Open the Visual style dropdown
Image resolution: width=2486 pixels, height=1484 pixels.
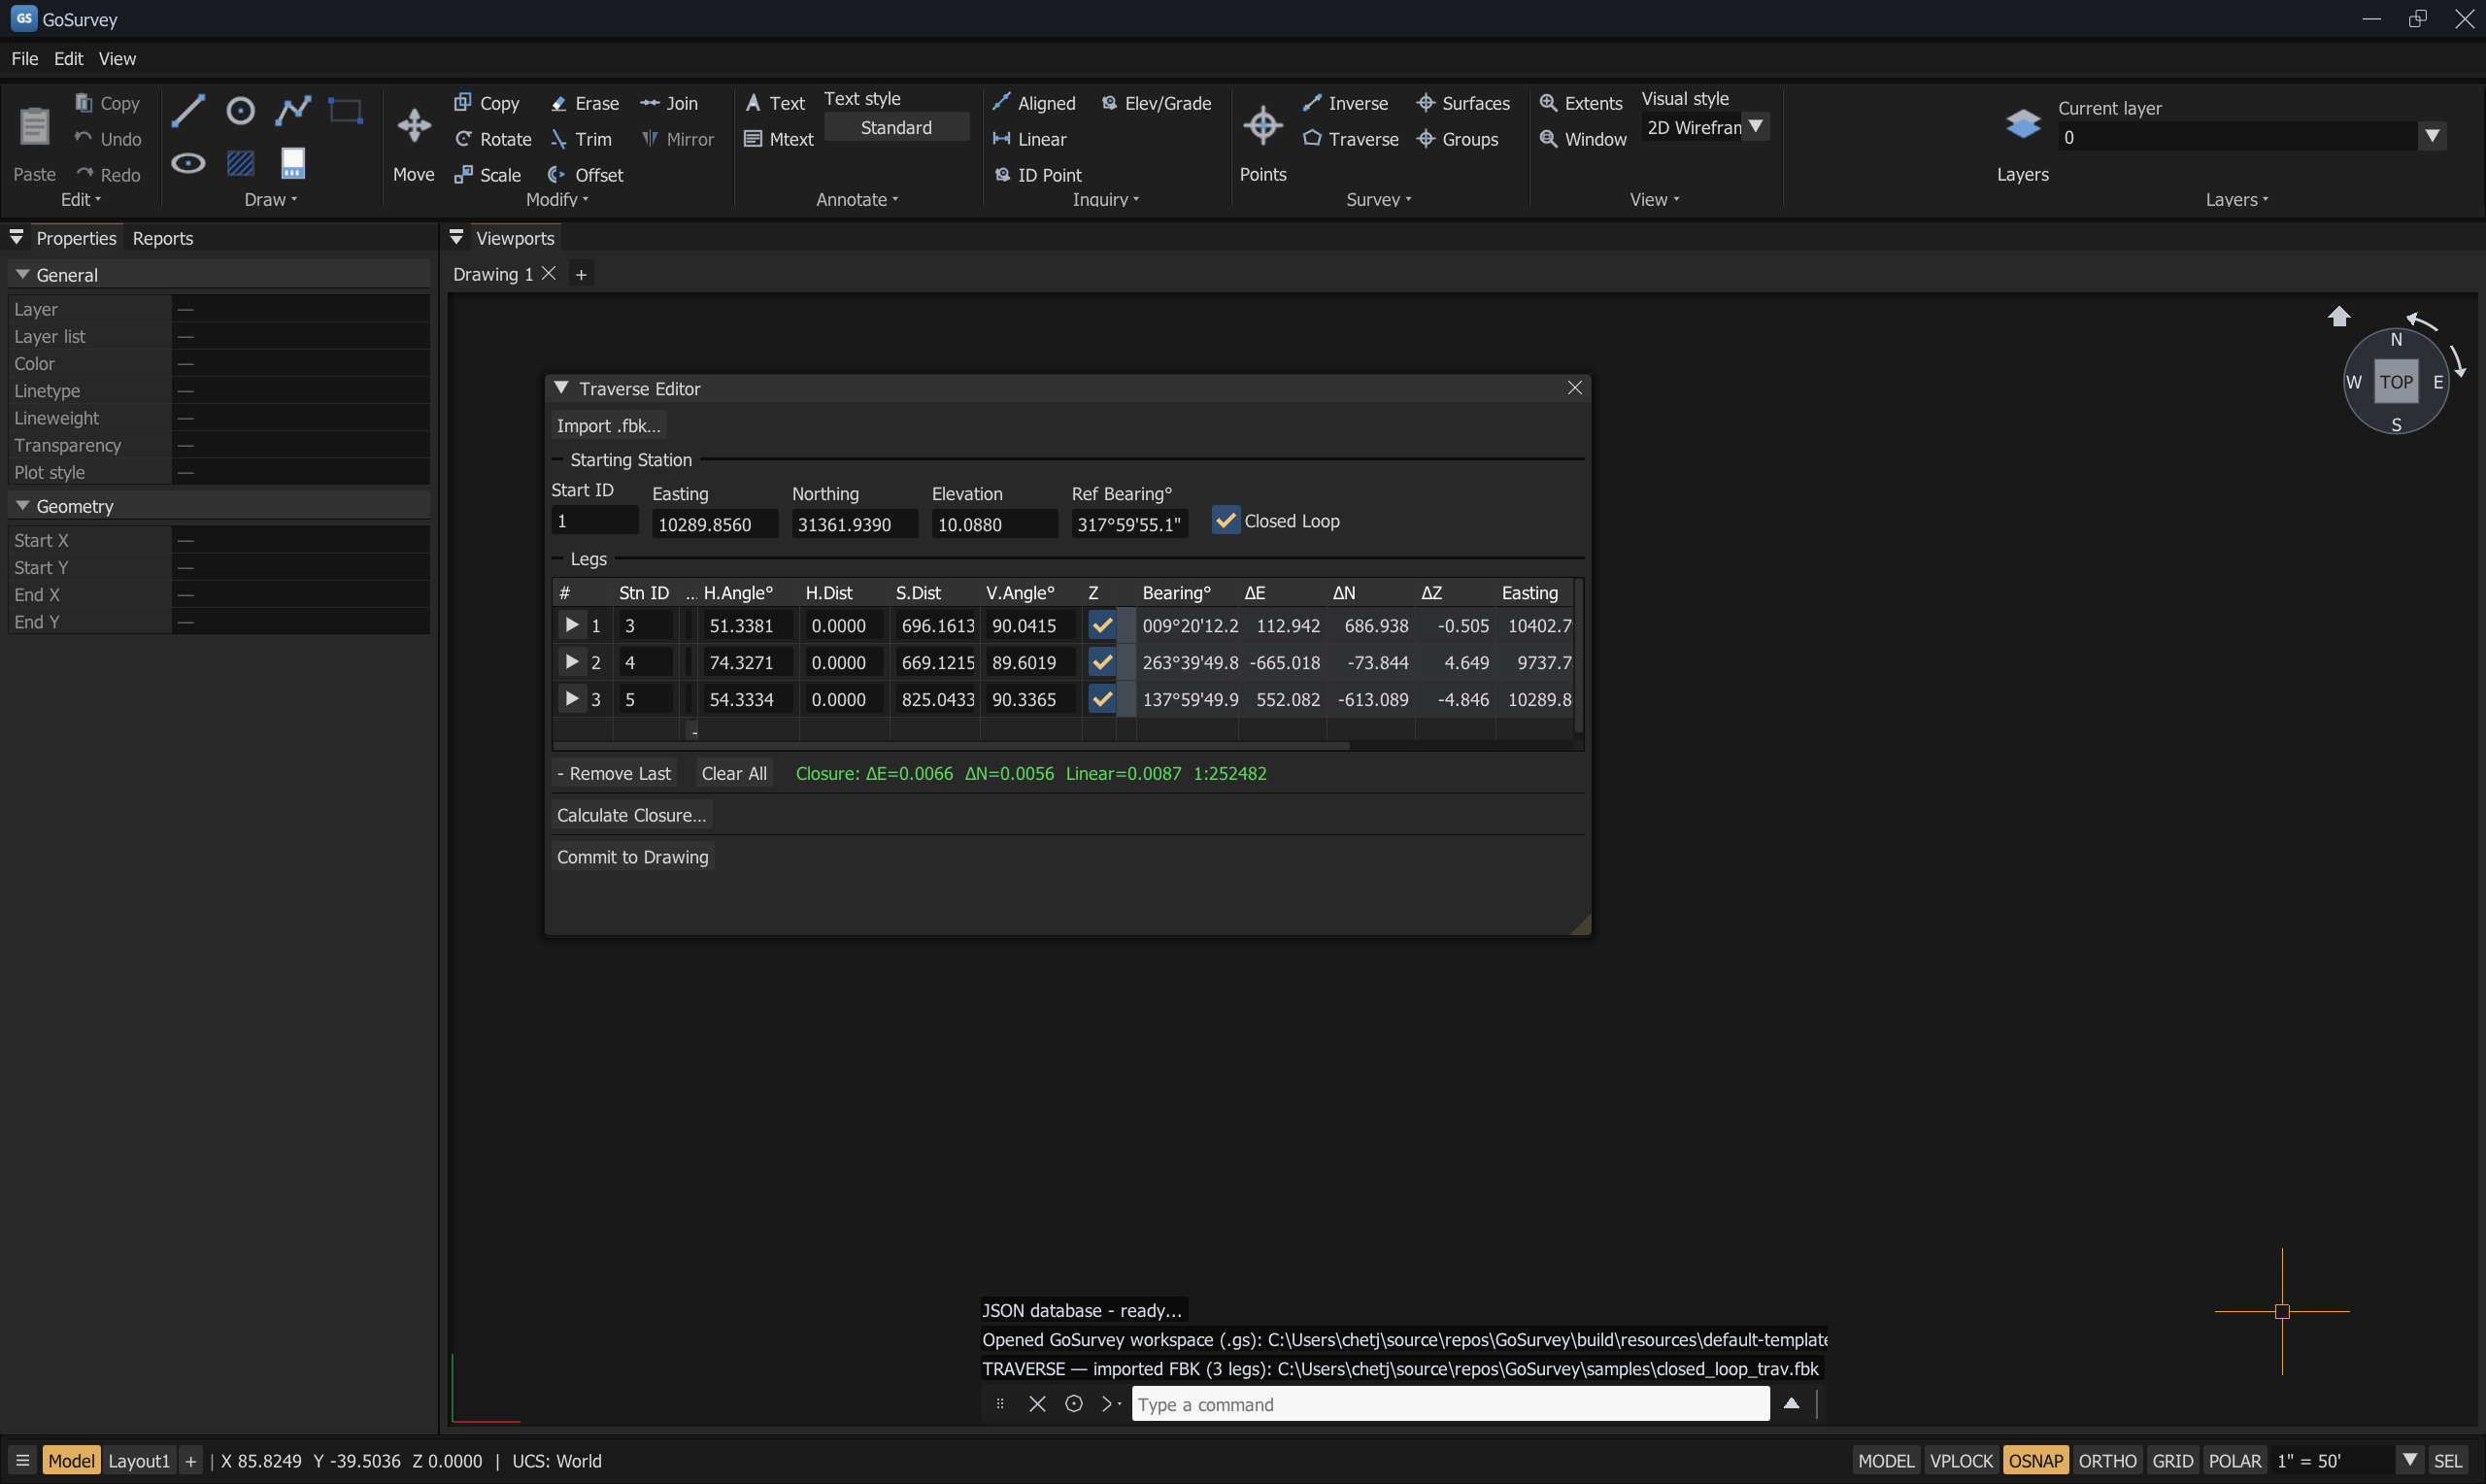(x=1756, y=127)
